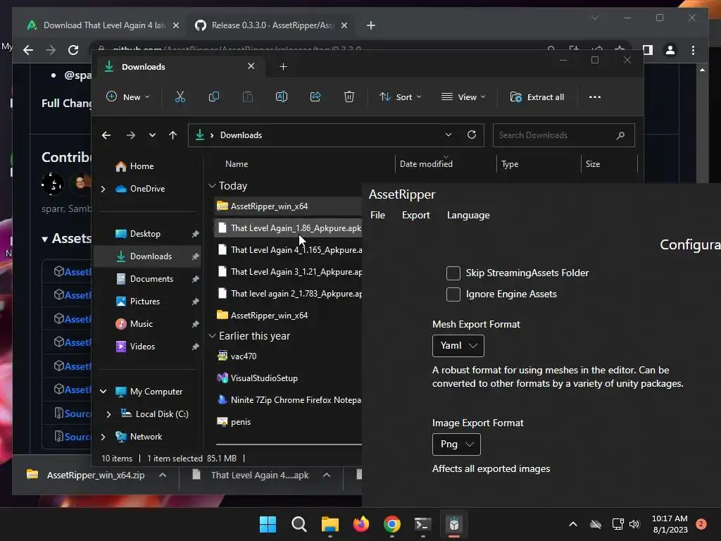This screenshot has height=541, width=721.
Task: Open File Explorer from the taskbar
Action: coord(330,524)
